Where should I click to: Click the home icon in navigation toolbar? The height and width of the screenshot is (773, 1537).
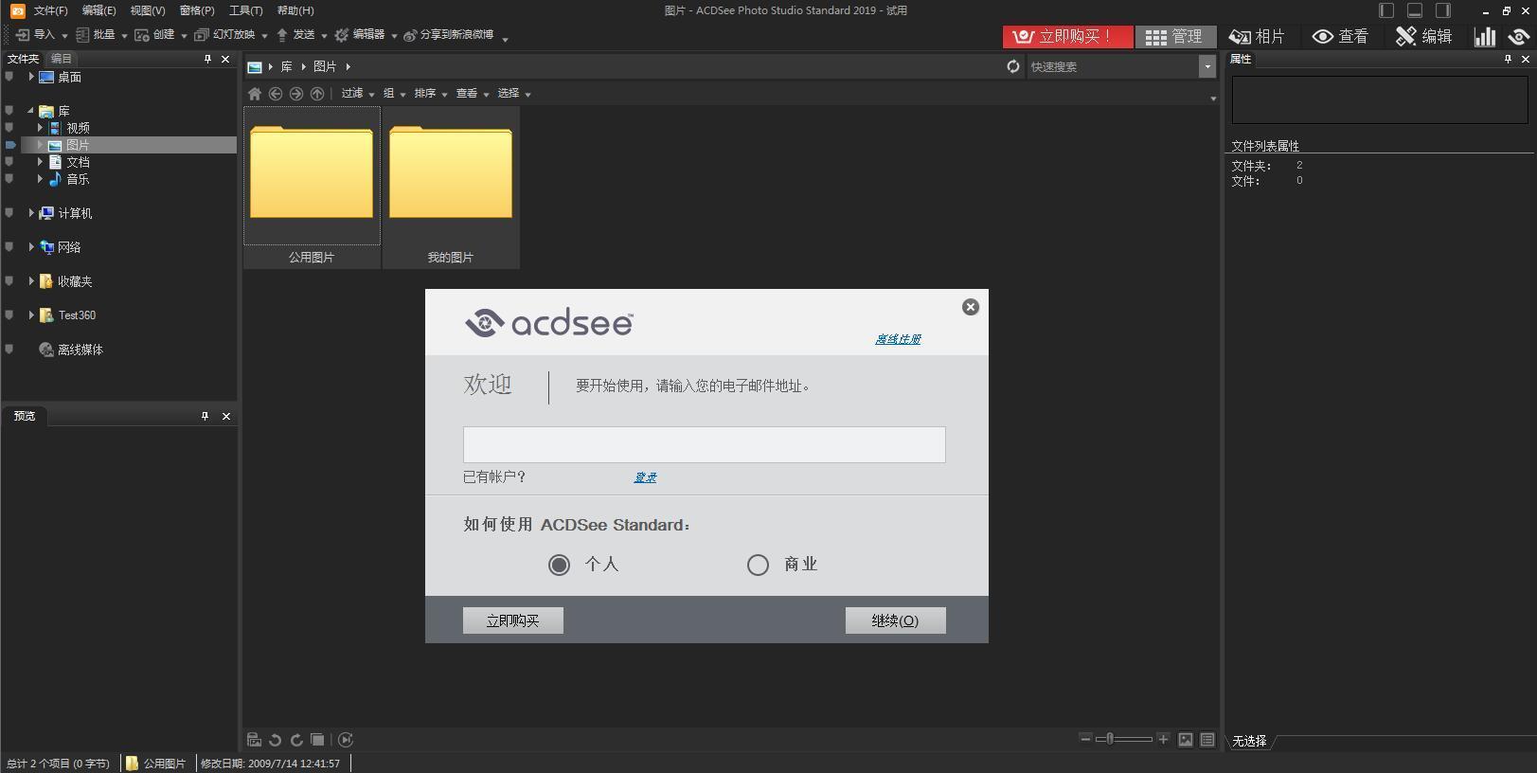[x=255, y=94]
